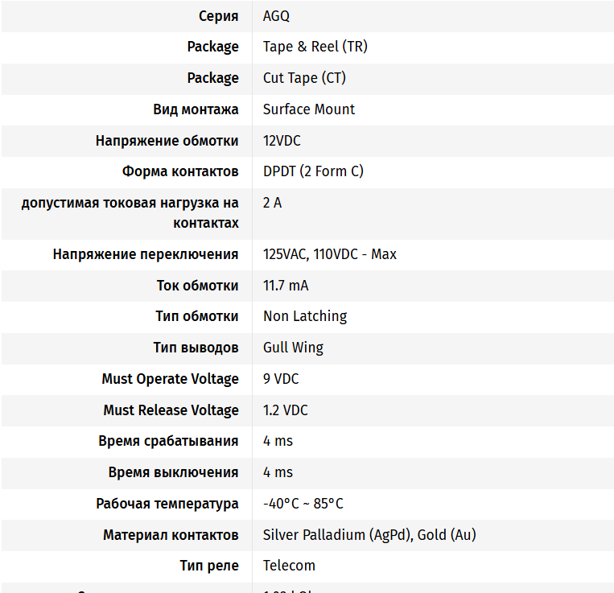Select the -40°C ~ 85°C temperature value
Viewport: 614px width, 593px height.
(303, 504)
